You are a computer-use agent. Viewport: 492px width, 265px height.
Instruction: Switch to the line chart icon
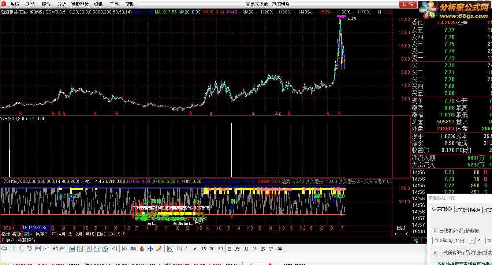46,249
